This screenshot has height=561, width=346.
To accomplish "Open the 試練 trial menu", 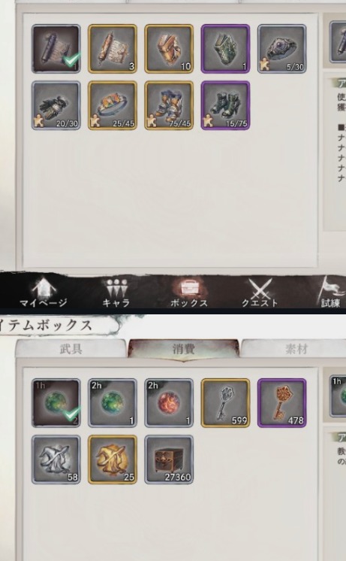I will [331, 293].
